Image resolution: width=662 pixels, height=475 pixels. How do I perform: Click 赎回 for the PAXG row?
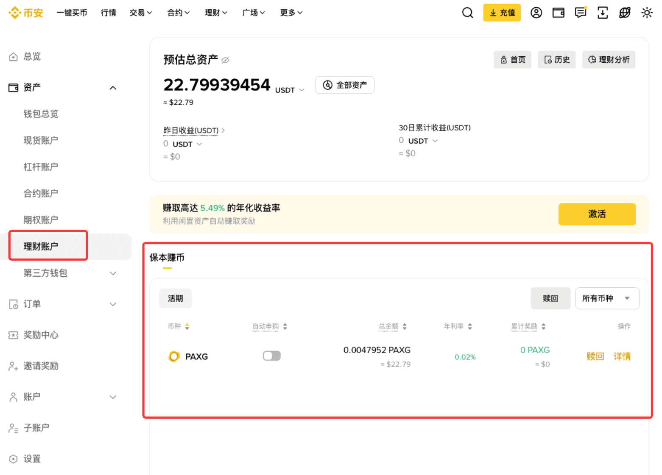pyautogui.click(x=595, y=356)
